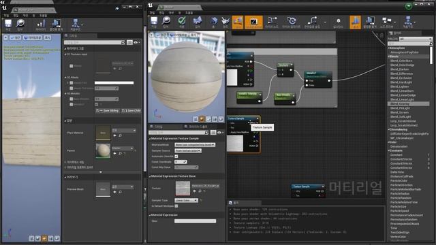436x245 pixels.
Task: Click Perspective button in Material Instance viewport
Action: click(x=16, y=37)
